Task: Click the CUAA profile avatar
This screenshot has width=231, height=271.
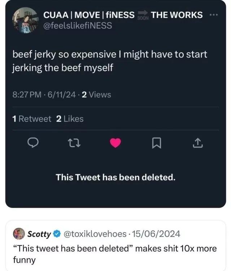Action: 25,20
